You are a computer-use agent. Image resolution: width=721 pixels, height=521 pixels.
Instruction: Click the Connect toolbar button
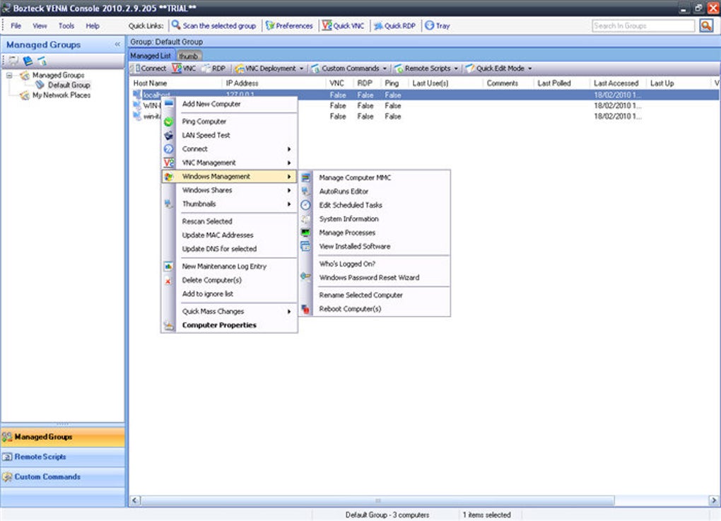(148, 69)
